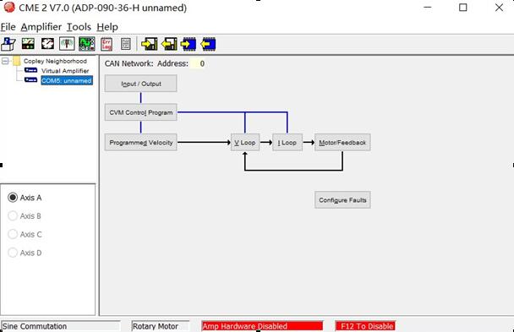Select the Axis C radio button
Screen dimensions: 514x332
[x=13, y=234]
